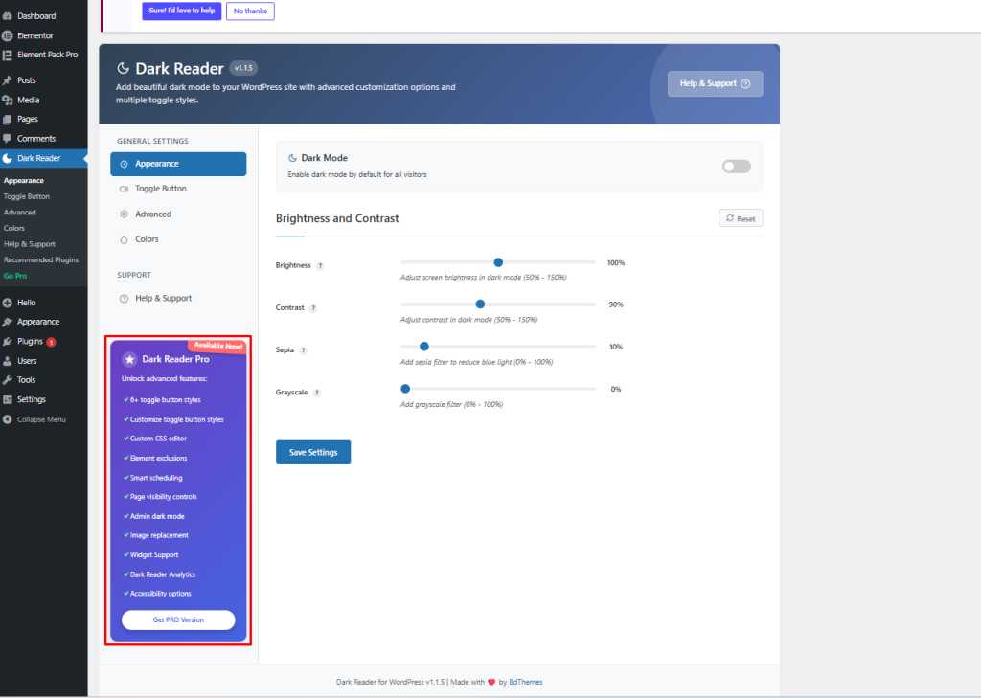Click the Get PRO Version button

178,619
